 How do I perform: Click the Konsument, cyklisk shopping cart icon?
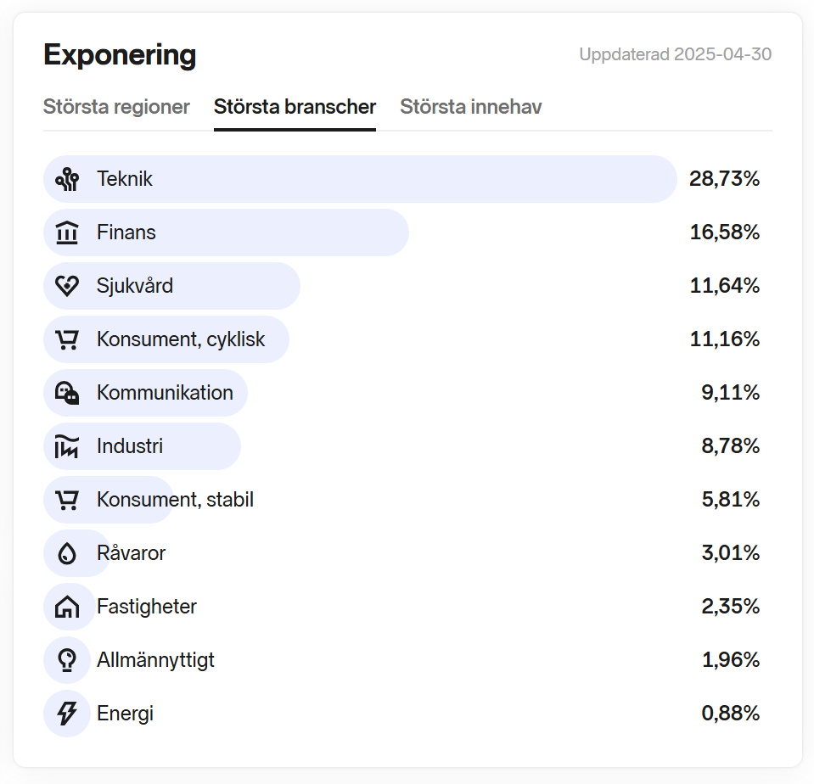67,339
